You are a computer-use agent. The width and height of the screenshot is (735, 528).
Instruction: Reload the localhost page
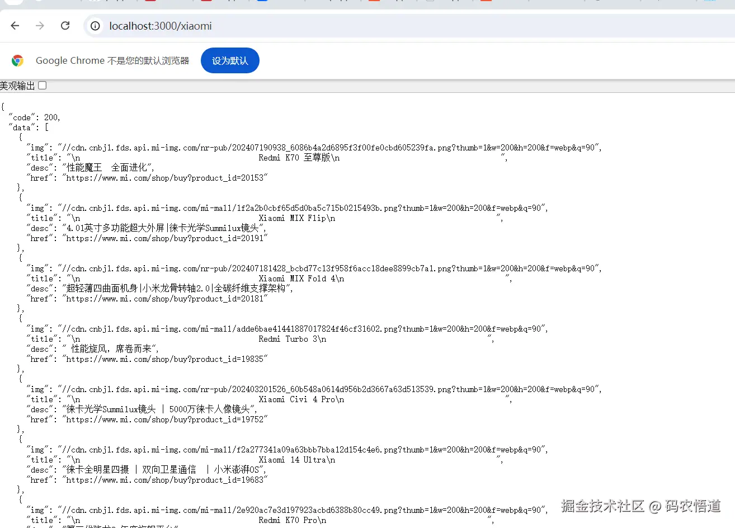[x=65, y=26]
